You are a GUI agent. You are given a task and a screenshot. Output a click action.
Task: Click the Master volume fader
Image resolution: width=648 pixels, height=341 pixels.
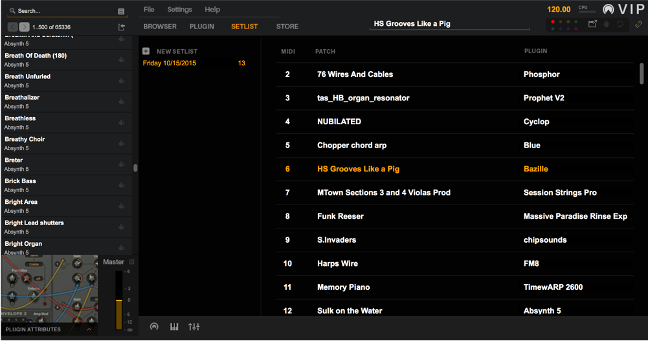(118, 300)
